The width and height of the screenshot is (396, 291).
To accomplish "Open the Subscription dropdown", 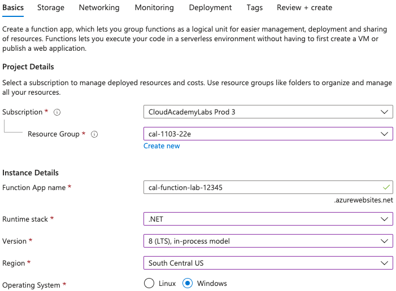I will (268, 112).
